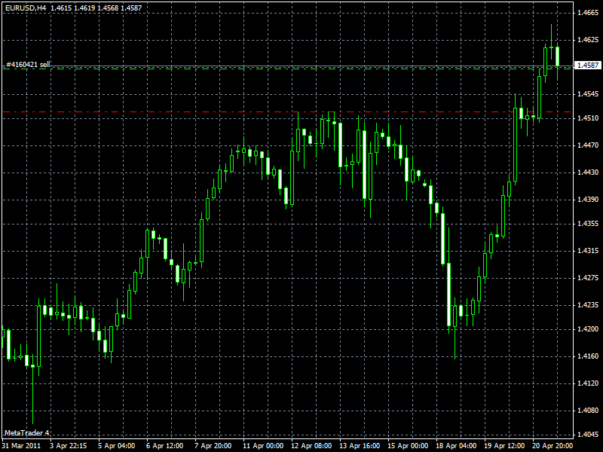Select the #4160421 sell order label
The height and width of the screenshot is (452, 603).
28,65
